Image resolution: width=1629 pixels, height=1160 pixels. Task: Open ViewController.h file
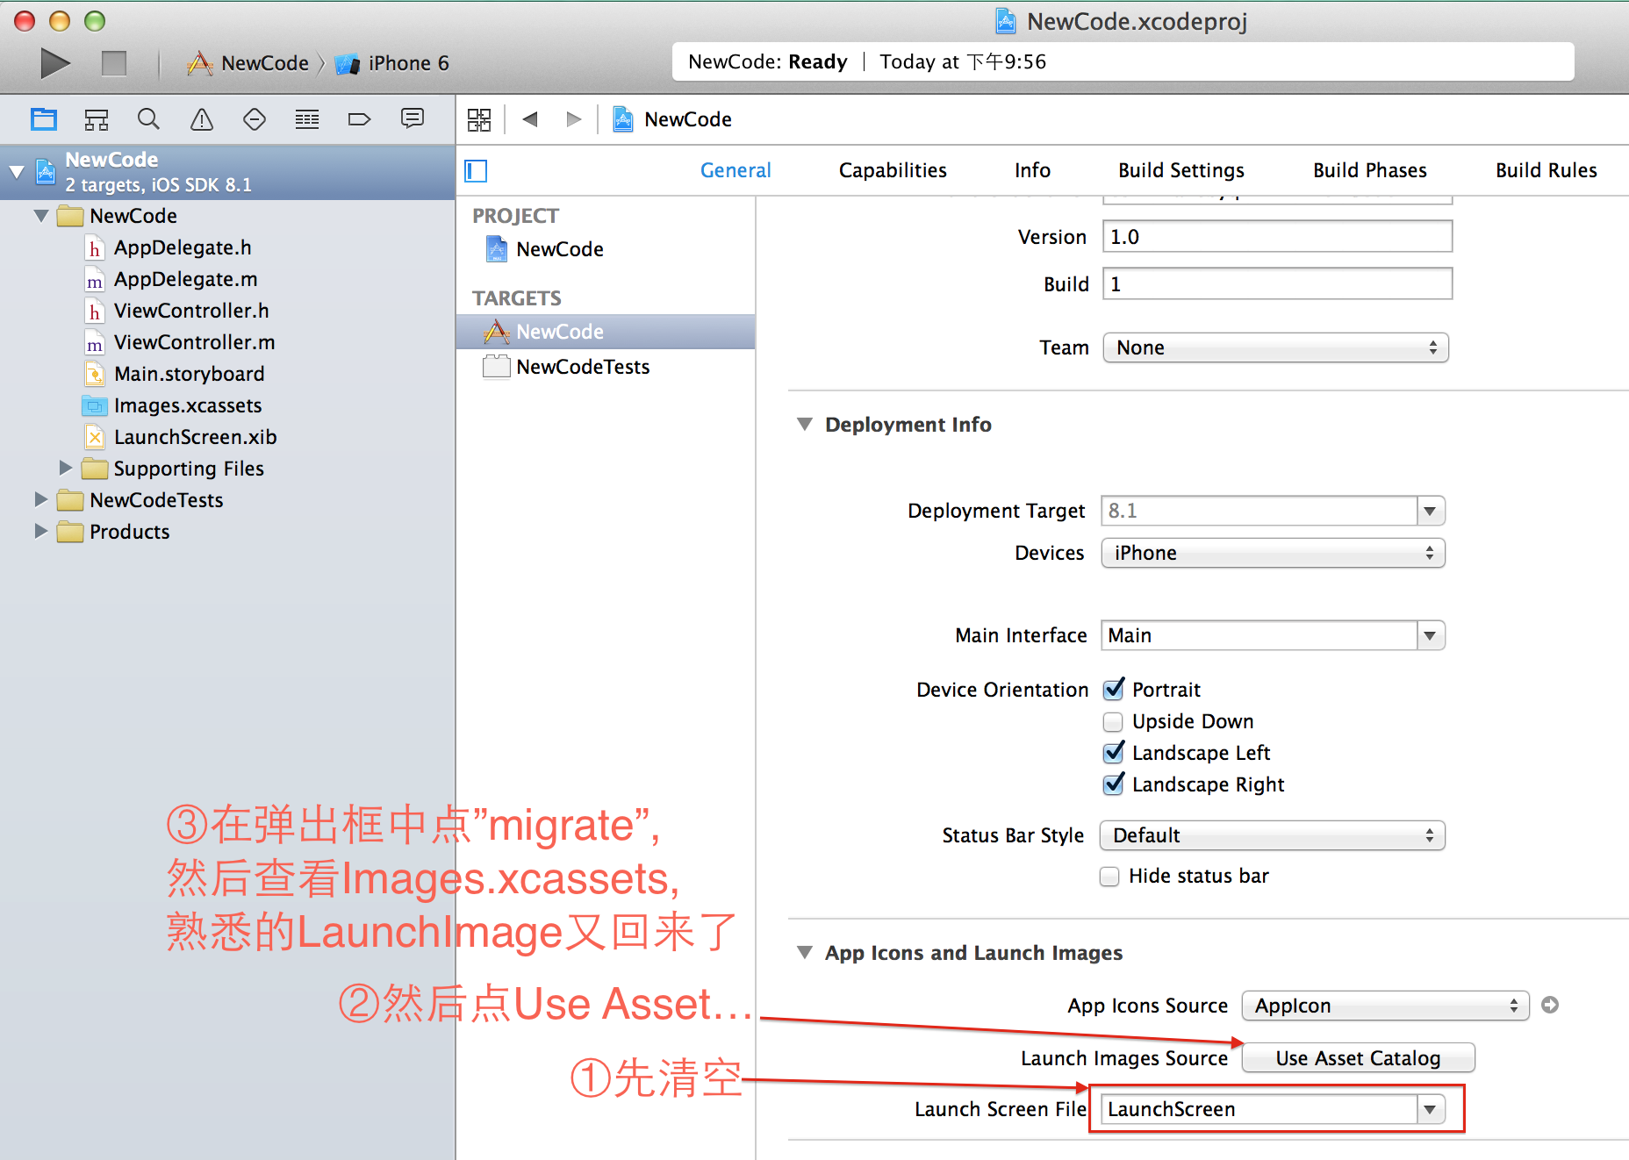[x=191, y=311]
